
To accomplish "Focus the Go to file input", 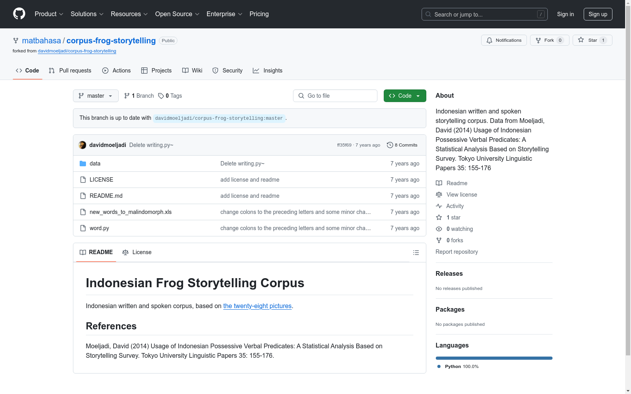I will [x=335, y=96].
